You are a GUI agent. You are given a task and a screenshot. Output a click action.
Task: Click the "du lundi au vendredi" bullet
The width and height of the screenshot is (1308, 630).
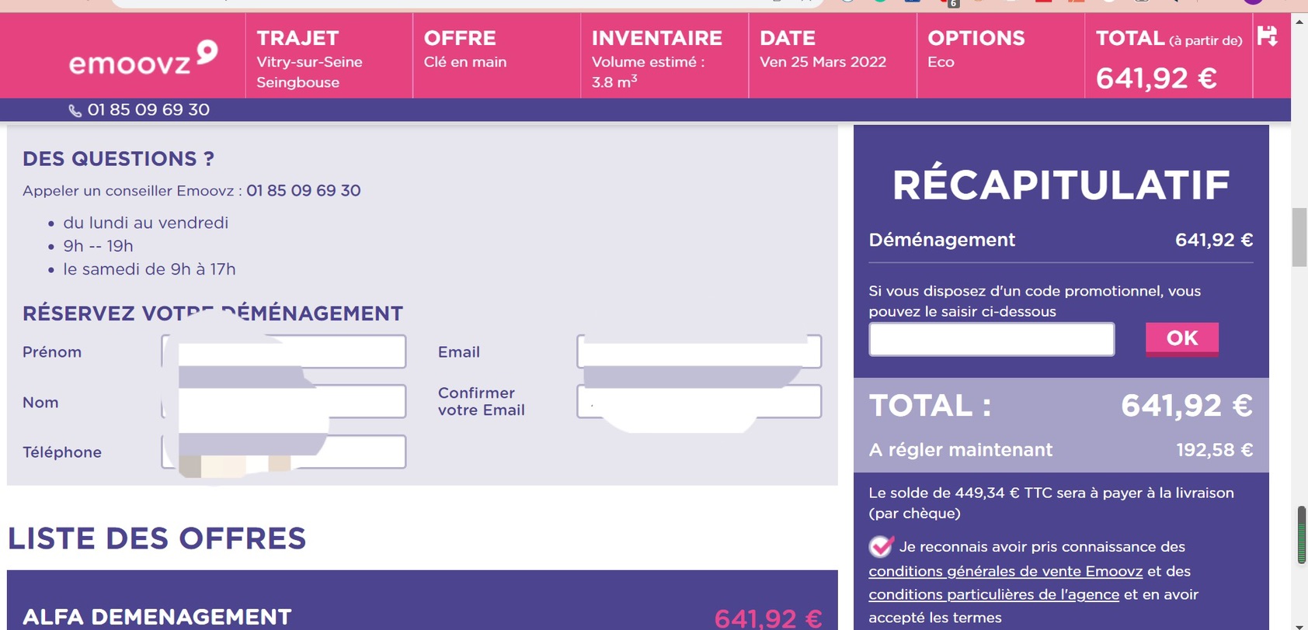pos(146,223)
